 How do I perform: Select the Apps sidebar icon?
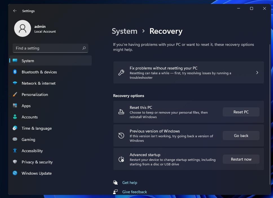coord(15,106)
